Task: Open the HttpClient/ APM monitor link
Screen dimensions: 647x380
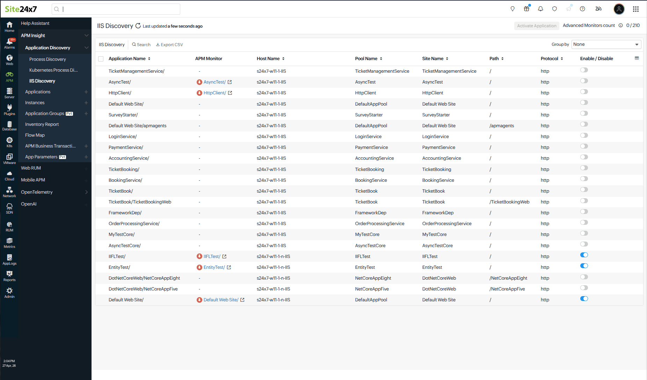Action: point(215,93)
